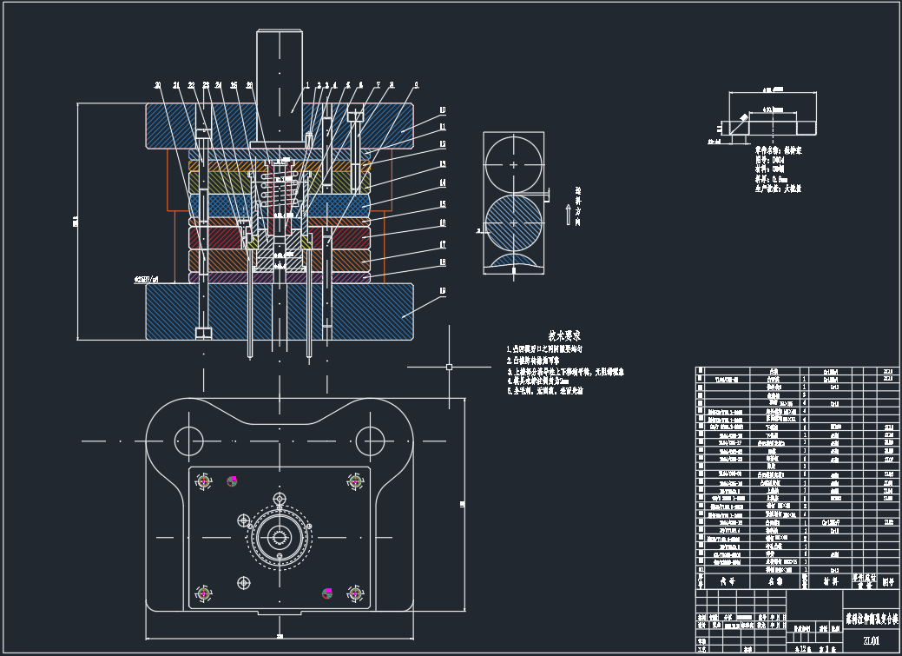Click the crosshair cursor pickbox
The height and width of the screenshot is (656, 902).
pyautogui.click(x=450, y=367)
